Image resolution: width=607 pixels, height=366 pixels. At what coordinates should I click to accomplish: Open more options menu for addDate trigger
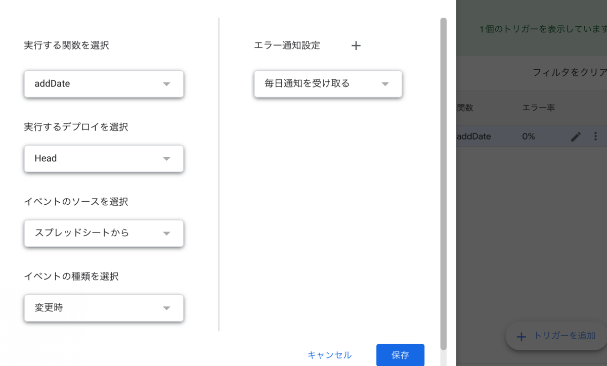click(x=595, y=136)
